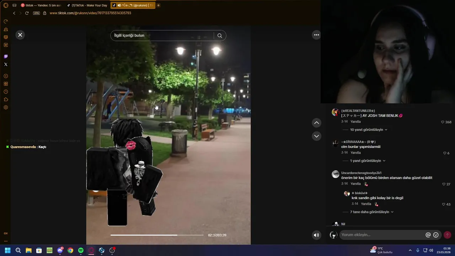Open GX Corner gamepad icon in tab bar
The image size is (455, 256).
pos(15,5)
